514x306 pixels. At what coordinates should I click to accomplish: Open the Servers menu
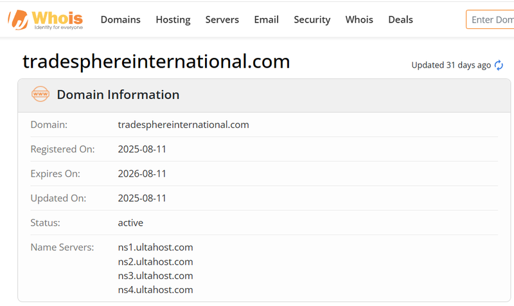(x=222, y=20)
